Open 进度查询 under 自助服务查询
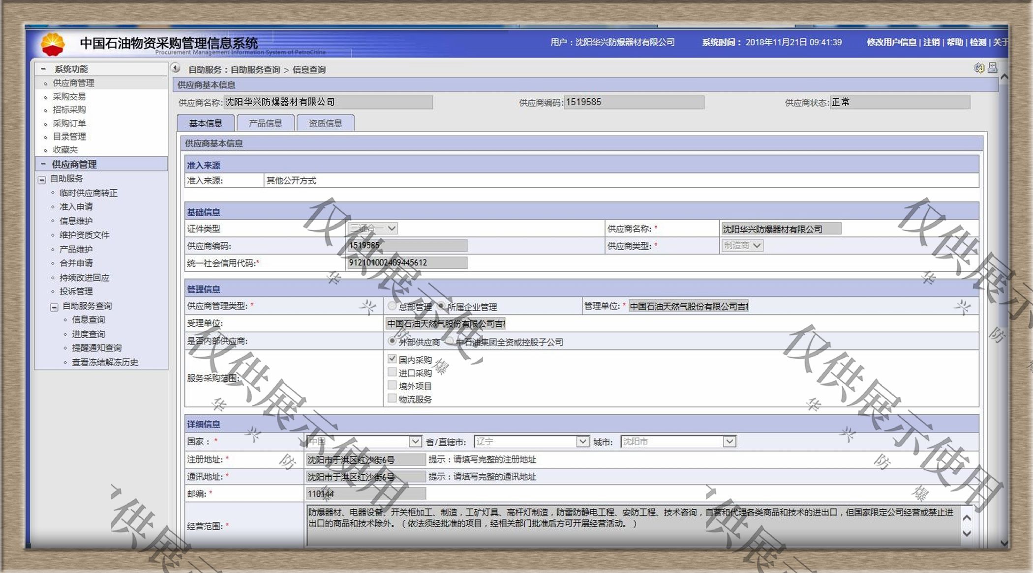 pyautogui.click(x=89, y=334)
